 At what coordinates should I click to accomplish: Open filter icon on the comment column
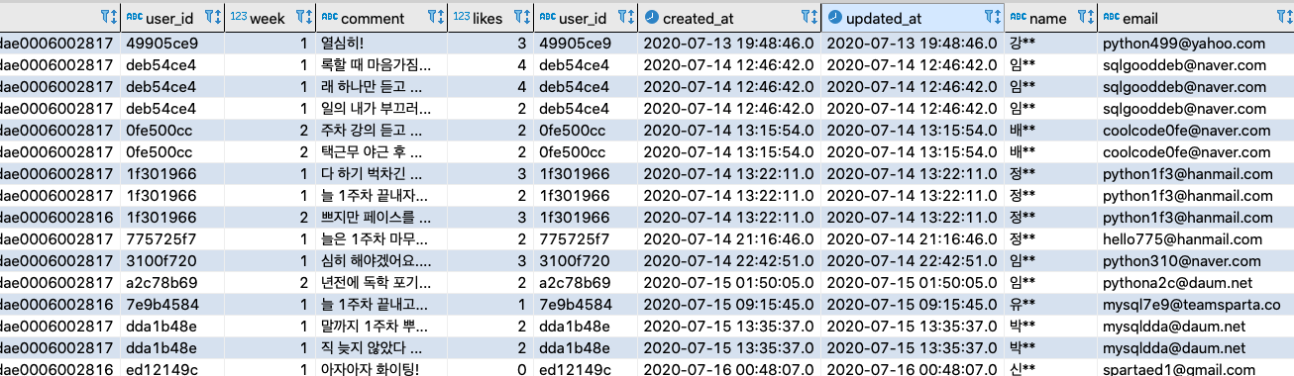[x=432, y=18]
